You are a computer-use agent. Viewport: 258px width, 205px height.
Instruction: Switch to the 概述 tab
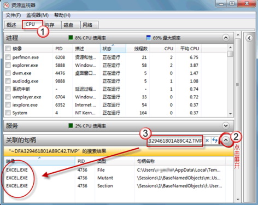[11, 25]
